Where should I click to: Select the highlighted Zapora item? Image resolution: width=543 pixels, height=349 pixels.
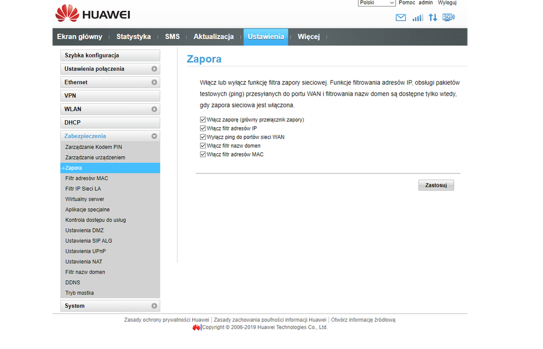pos(110,168)
